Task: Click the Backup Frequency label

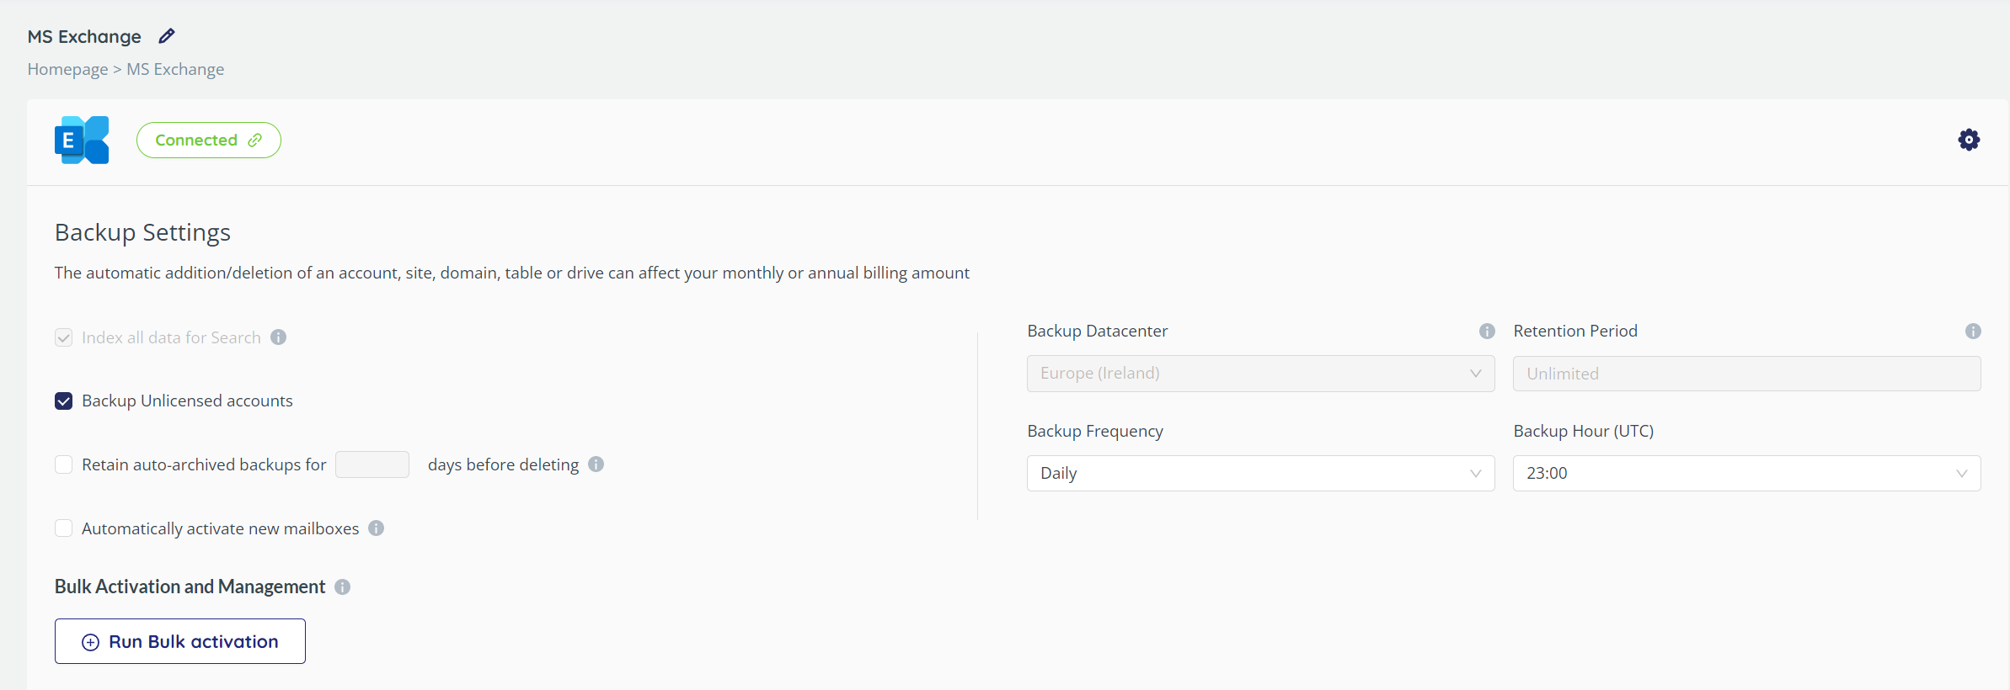Action: point(1095,431)
